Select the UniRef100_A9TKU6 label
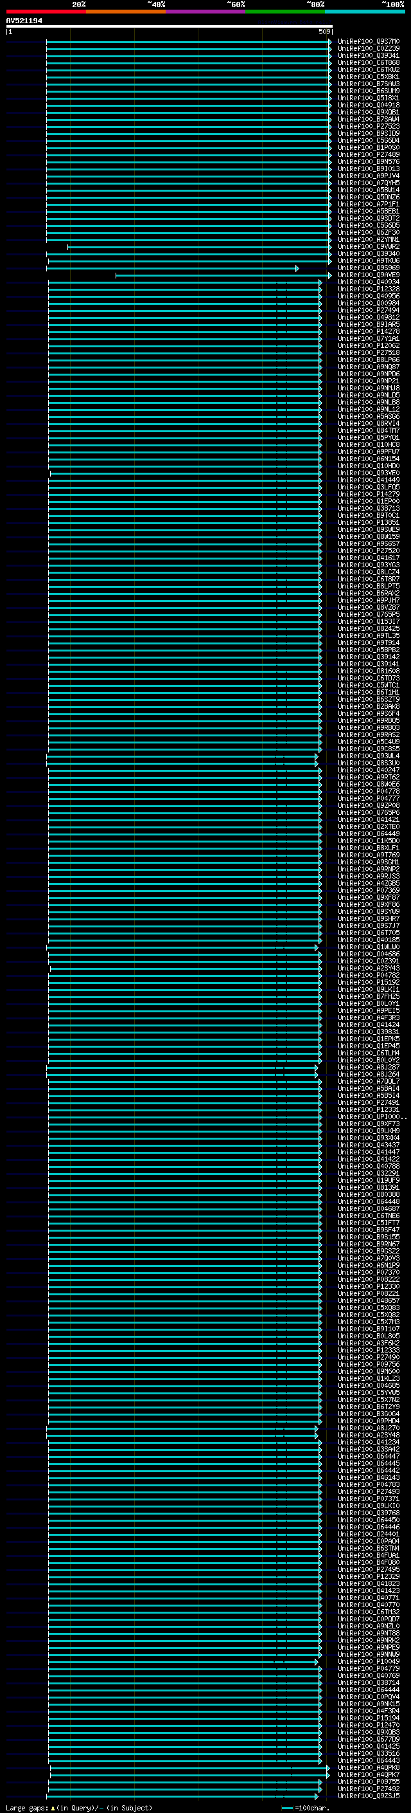Viewport: 411px width, 1813px height. [x=369, y=261]
